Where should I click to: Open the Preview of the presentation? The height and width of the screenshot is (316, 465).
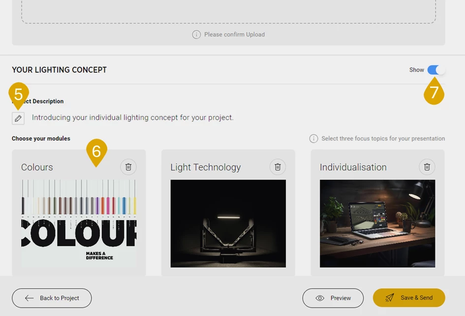(333, 298)
